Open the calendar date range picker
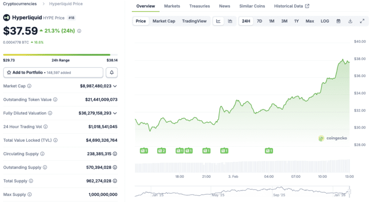The width and height of the screenshot is (385, 202). coord(338,21)
